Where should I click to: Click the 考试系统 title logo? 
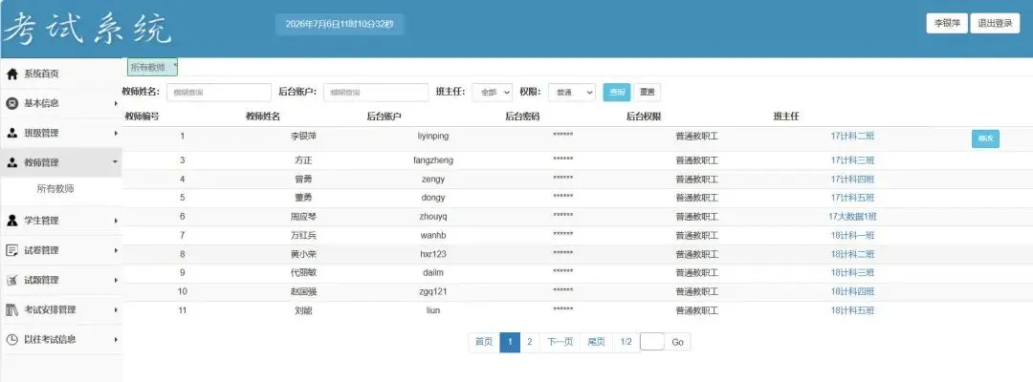click(87, 29)
